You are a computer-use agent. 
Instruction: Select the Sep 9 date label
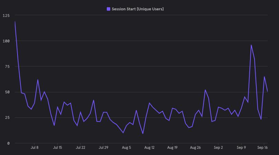[241, 147]
